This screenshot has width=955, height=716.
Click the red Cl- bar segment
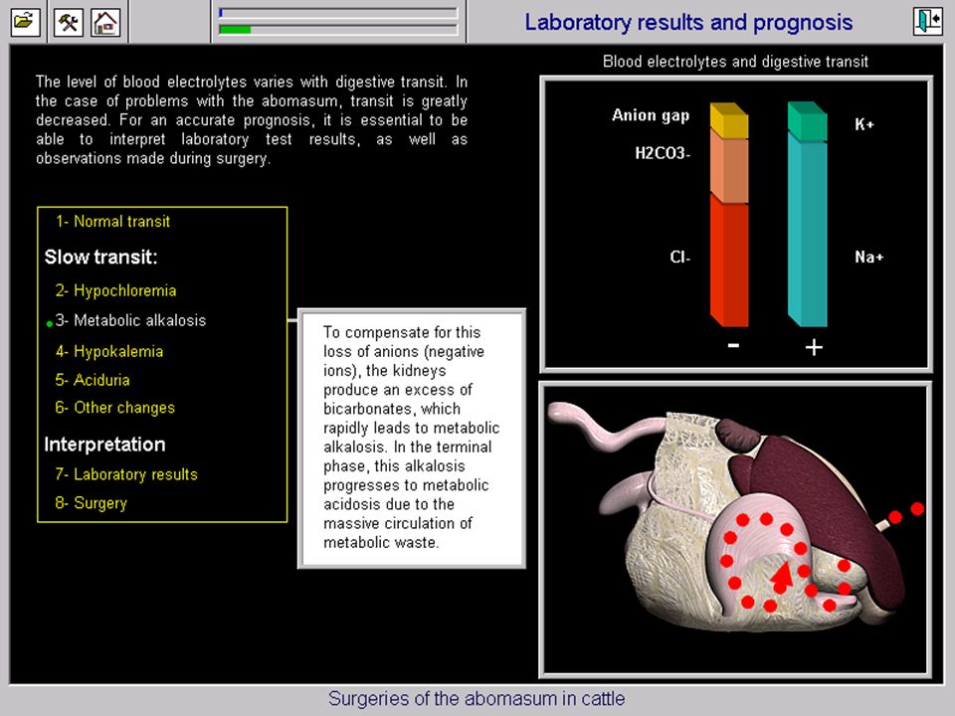[729, 261]
